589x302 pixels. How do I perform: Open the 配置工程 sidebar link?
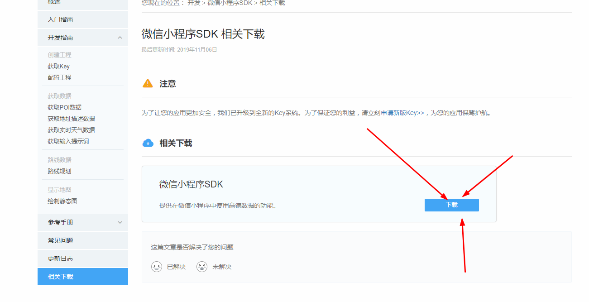59,77
